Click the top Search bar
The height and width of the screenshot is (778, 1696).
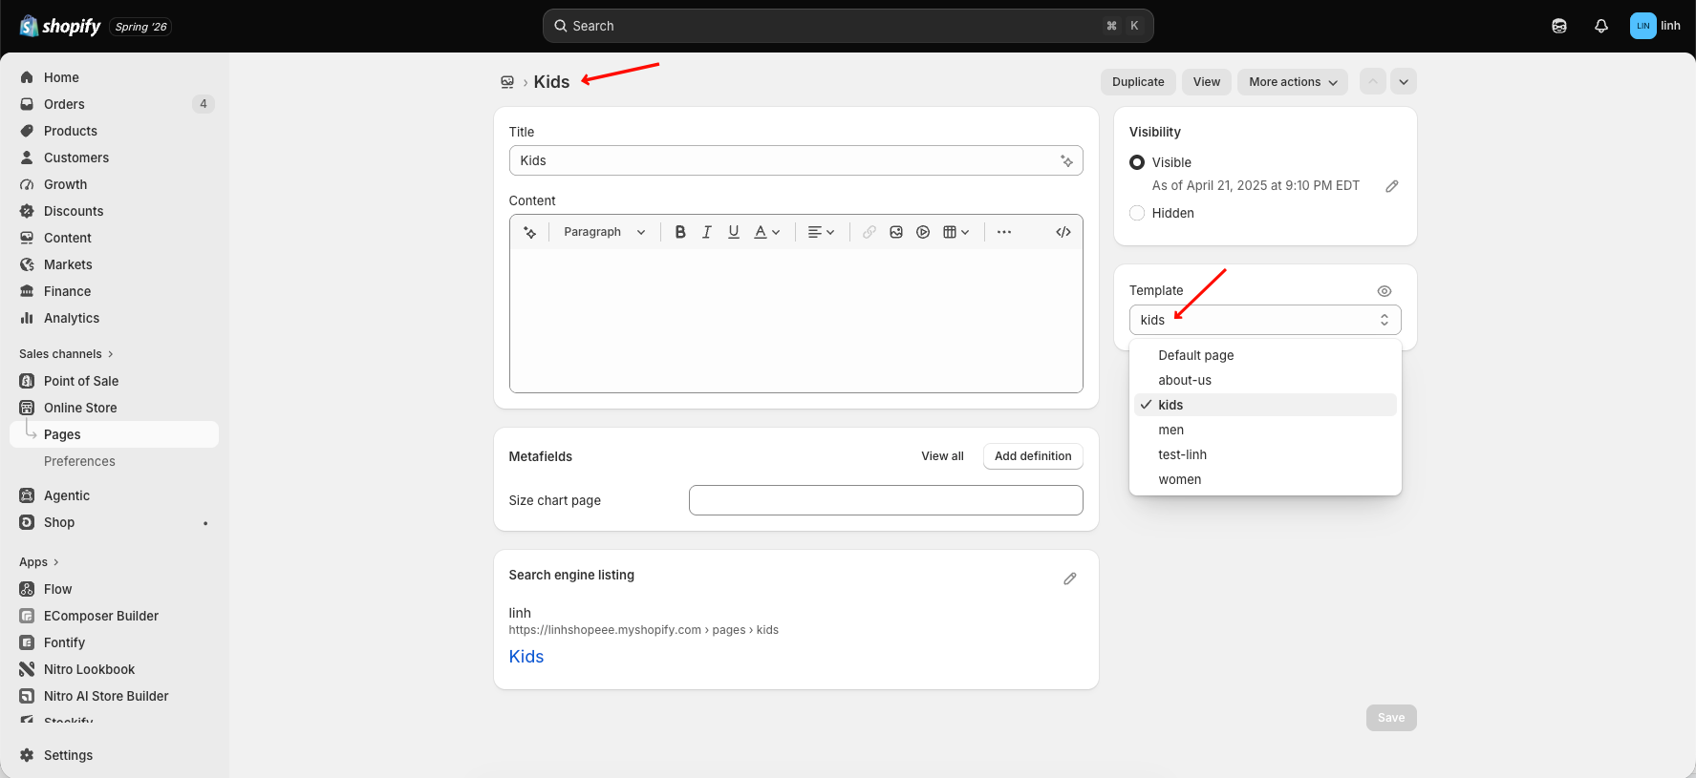848,26
